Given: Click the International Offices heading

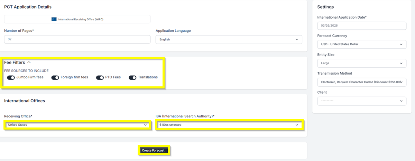Looking at the screenshot, I should click(25, 101).
